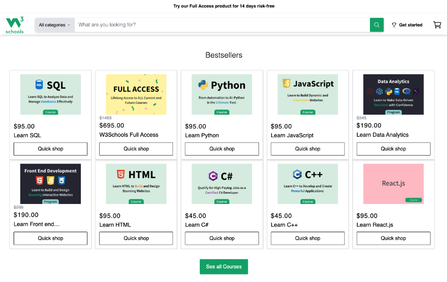Screen dimensions: 447x282
Task: Click the search input field
Action: pyautogui.click(x=222, y=25)
